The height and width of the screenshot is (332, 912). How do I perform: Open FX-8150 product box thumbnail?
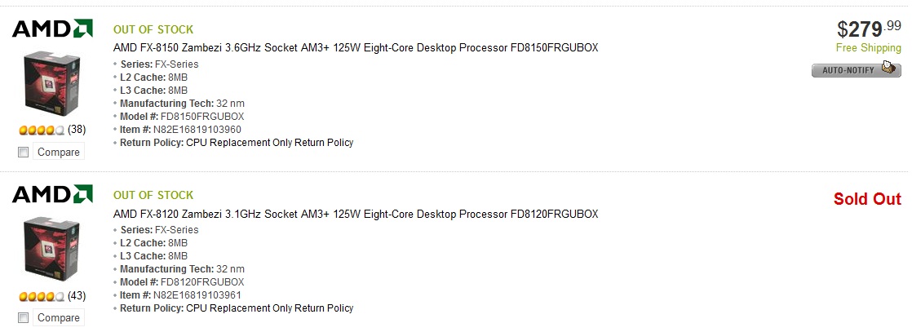51,82
